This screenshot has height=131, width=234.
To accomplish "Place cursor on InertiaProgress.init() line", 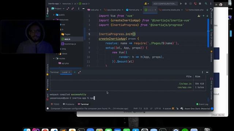I will click(x=117, y=34).
